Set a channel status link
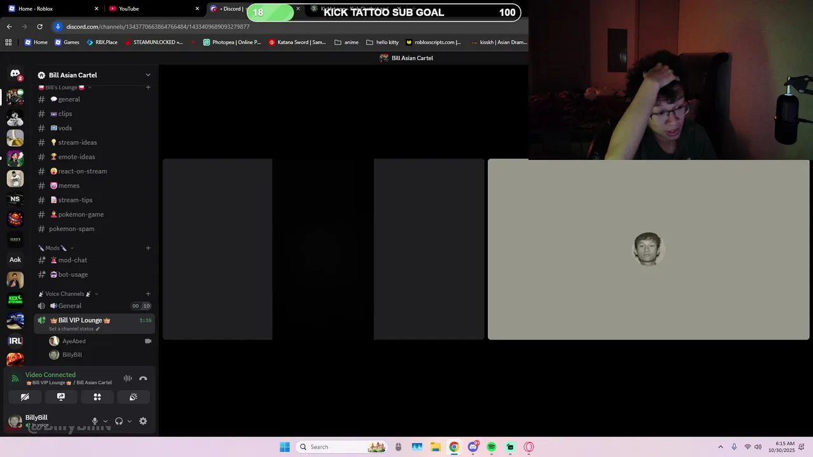Viewport: 813px width, 457px height. pyautogui.click(x=74, y=329)
